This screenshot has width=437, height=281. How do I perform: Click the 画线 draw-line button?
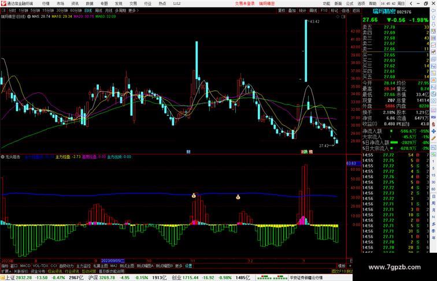click(x=313, y=10)
